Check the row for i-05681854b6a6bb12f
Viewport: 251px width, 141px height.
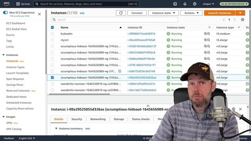(x=52, y=46)
